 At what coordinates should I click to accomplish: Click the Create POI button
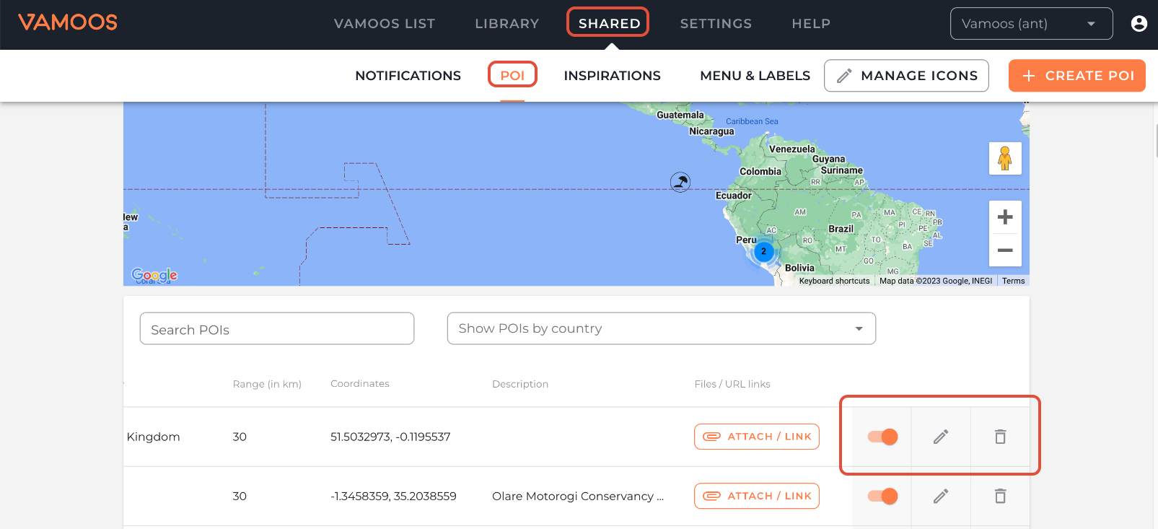tap(1076, 76)
